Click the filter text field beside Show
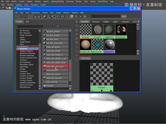 coord(106,16)
